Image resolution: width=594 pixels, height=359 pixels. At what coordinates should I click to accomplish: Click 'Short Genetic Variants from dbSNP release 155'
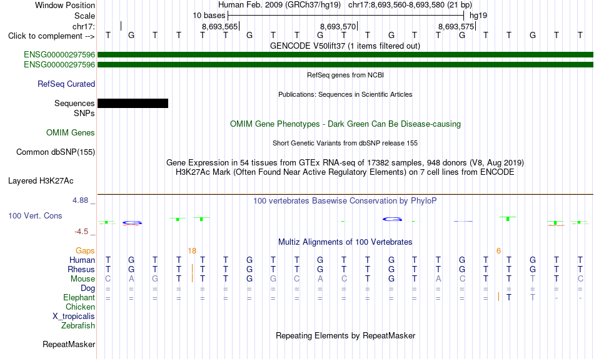(345, 143)
